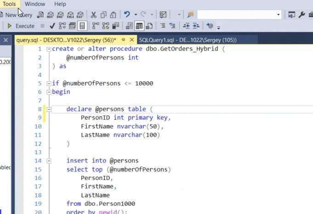Click the 10000 value on line 5
Image resolution: width=313 pixels, height=214 pixels.
[144, 83]
